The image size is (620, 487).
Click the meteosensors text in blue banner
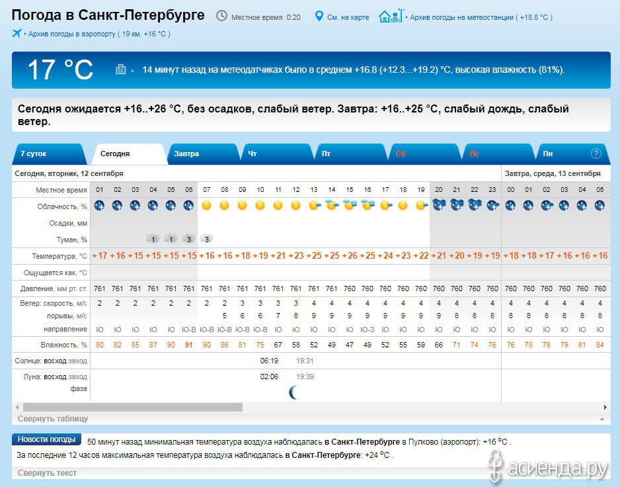353,69
